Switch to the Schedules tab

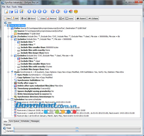click(x=25, y=121)
